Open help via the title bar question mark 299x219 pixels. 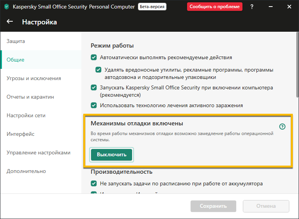tap(252, 7)
